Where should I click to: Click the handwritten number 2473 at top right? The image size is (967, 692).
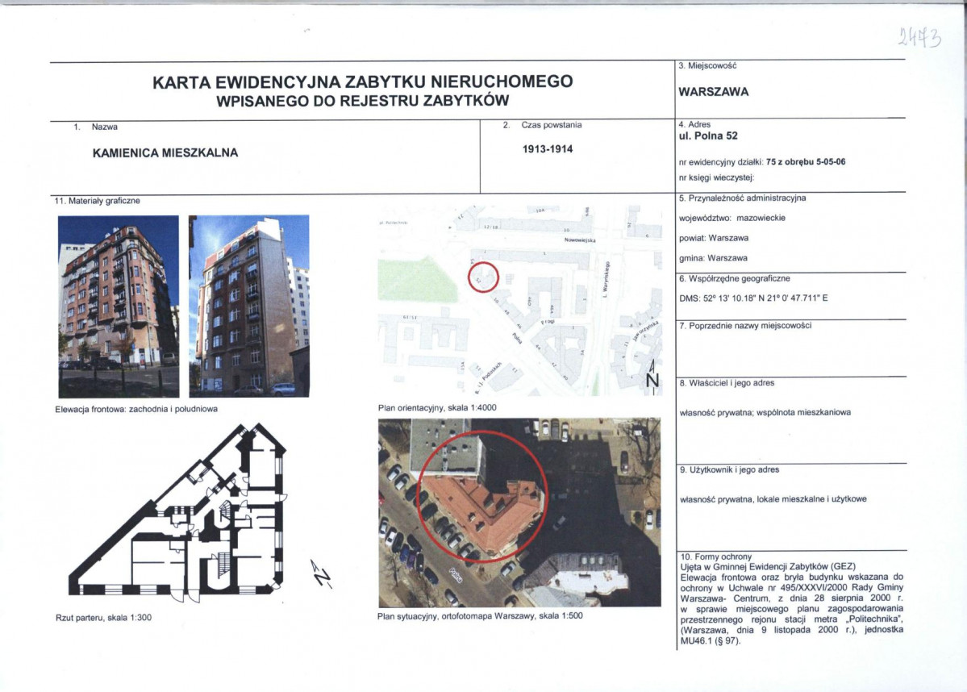click(x=918, y=35)
